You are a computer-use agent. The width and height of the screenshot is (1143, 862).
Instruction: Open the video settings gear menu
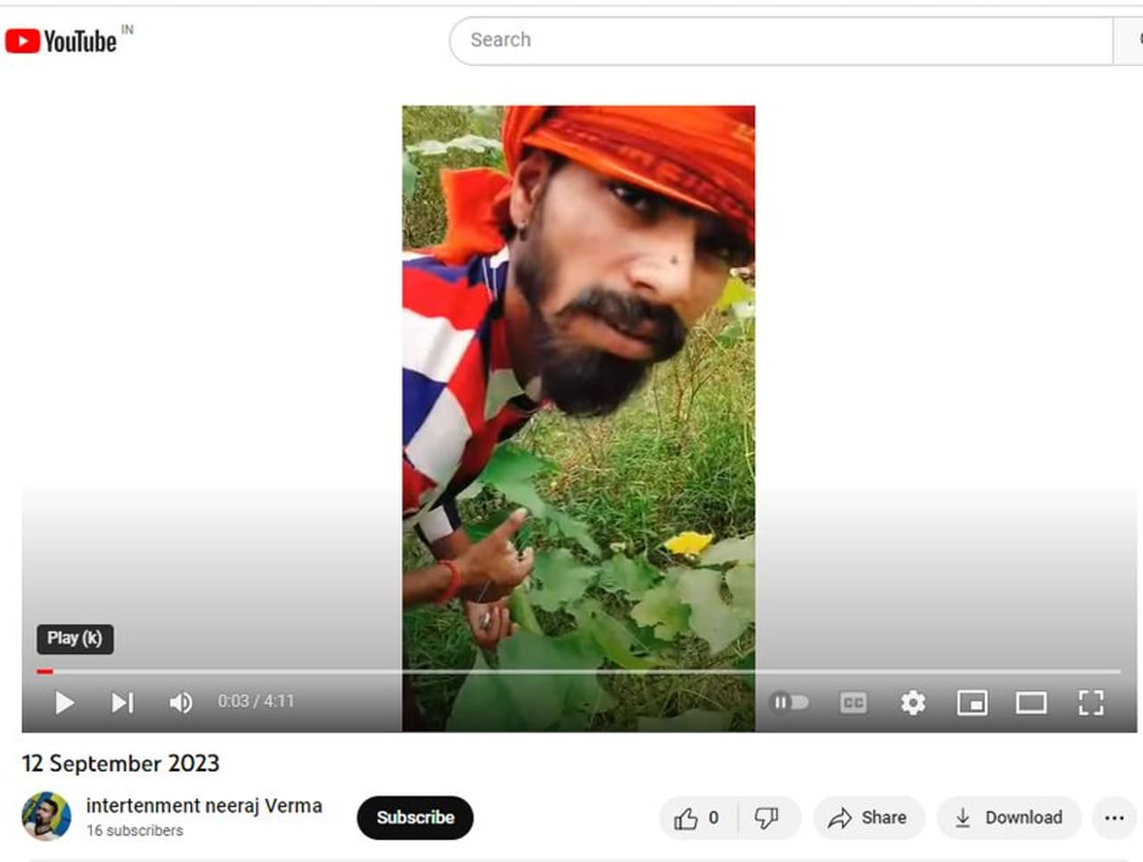click(x=913, y=703)
